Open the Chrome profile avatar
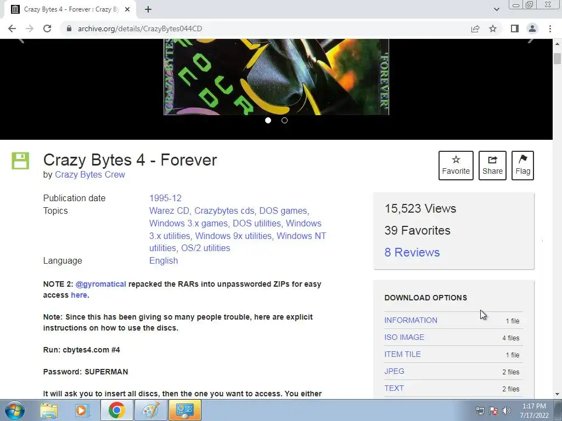Screen dimensions: 562x421 532,29
